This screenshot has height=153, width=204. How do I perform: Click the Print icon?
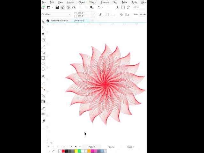coord(74,7)
